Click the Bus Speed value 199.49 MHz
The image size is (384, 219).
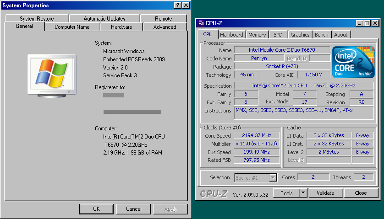coord(257,152)
